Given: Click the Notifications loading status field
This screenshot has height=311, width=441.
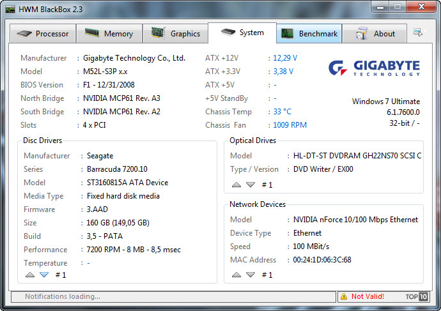Looking at the screenshot, I should 174,296.
